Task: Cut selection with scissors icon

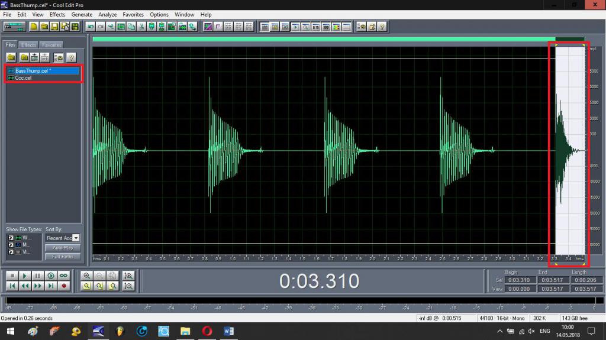Action: 141,27
